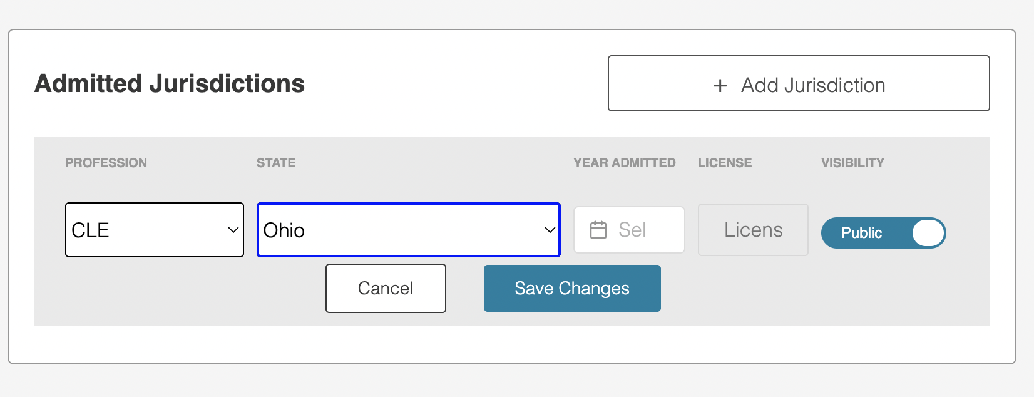
Task: Click the plus icon beside Add Jurisdiction
Action: click(720, 86)
